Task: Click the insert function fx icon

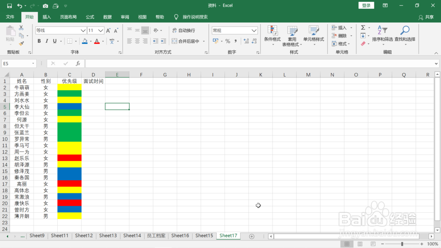Action: [78, 63]
